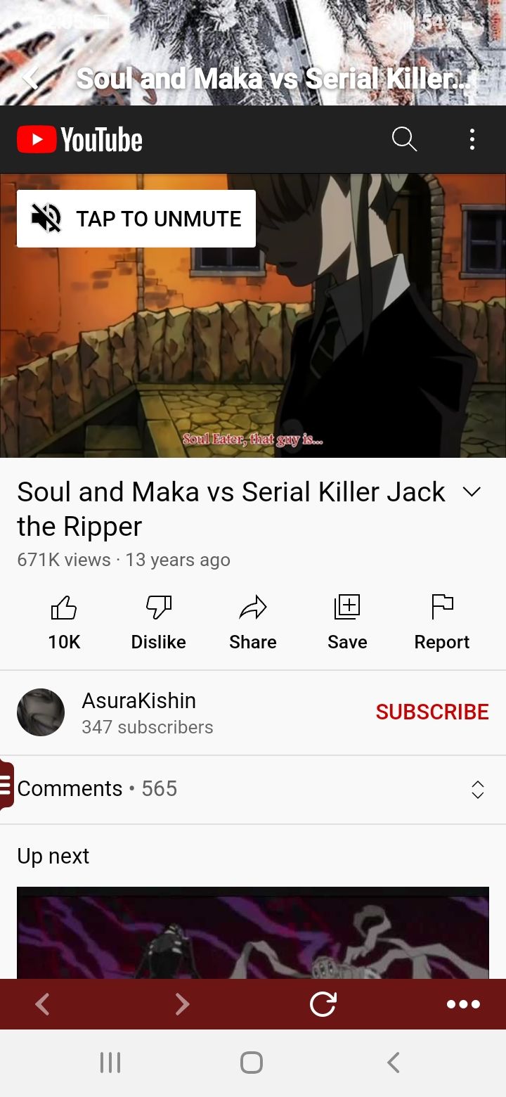The width and height of the screenshot is (506, 1097).
Task: Report the video flag icon
Action: click(x=442, y=608)
